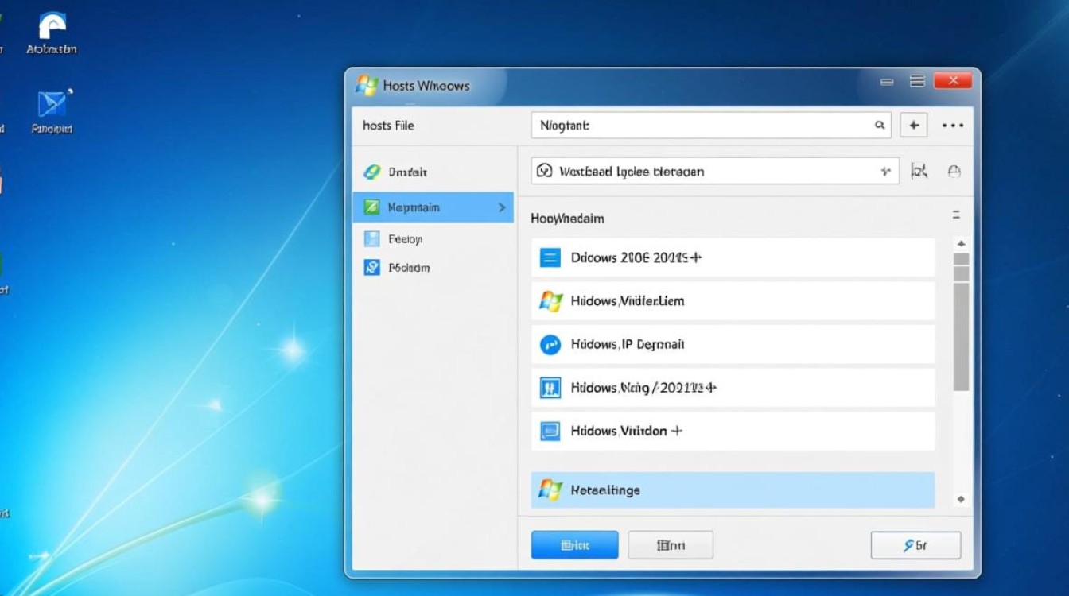Click the magnifier icon in search field
This screenshot has height=596, width=1069.
(880, 126)
